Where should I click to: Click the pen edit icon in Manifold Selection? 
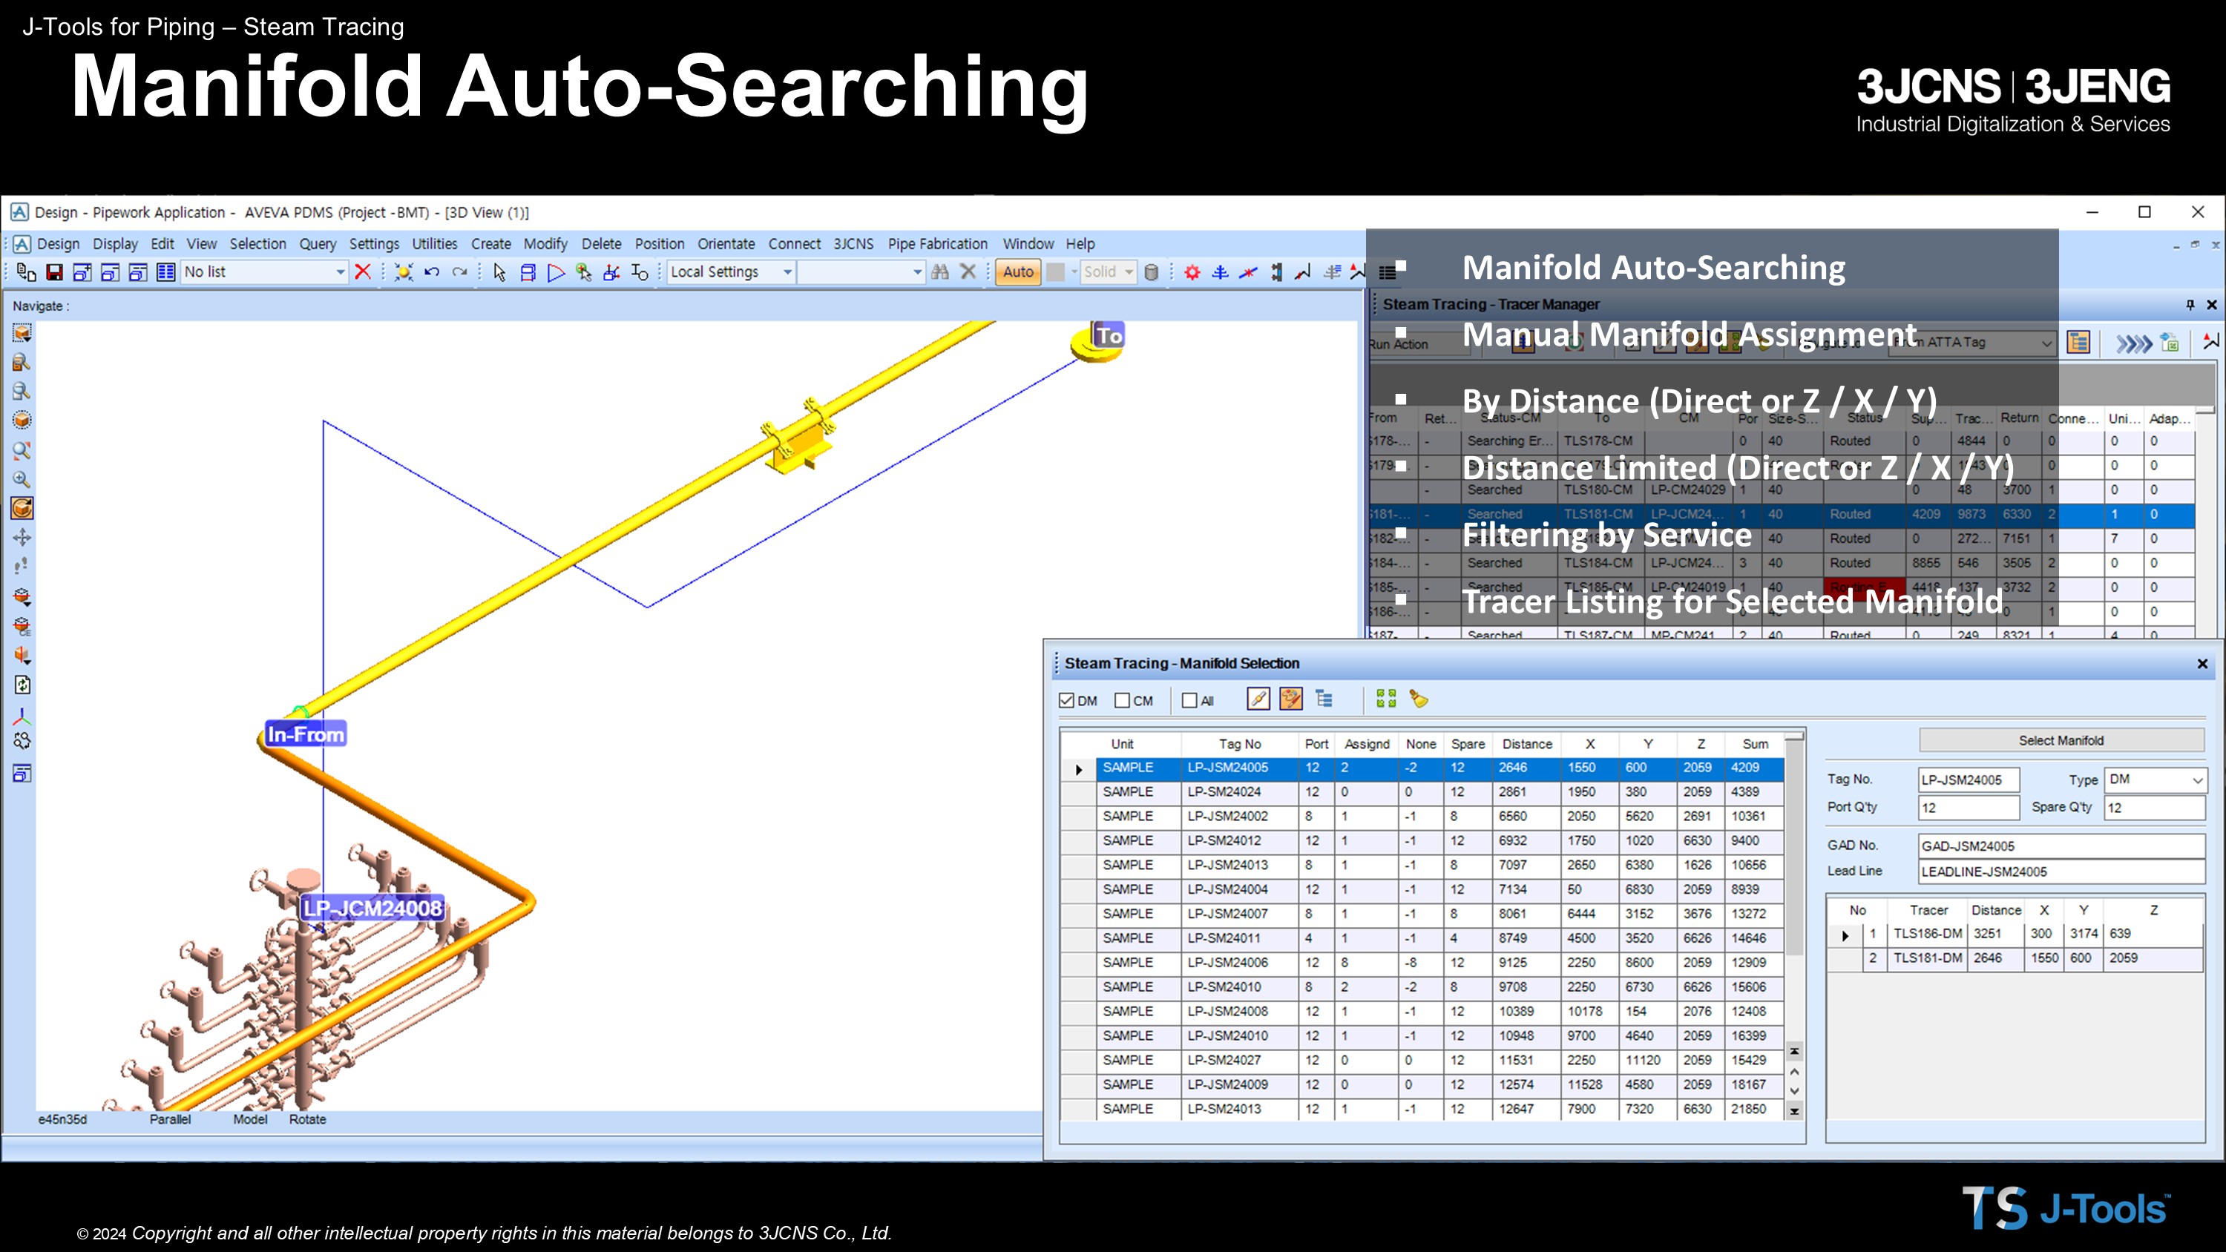pos(1258,699)
